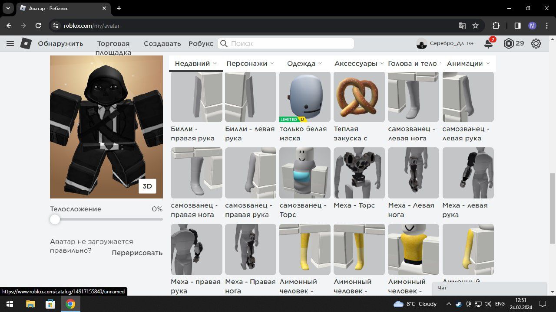Bookmark this page with star icon
The image size is (556, 312).
475,26
